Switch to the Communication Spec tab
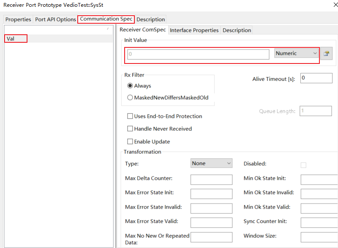Image resolution: width=338 pixels, height=248 pixels. tap(106, 19)
